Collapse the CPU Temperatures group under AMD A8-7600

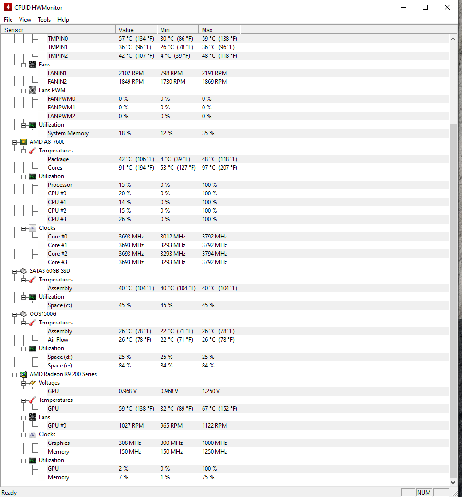(23, 151)
